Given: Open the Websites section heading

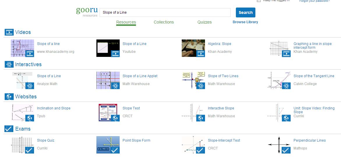Looking at the screenshot, I should click(x=26, y=97).
